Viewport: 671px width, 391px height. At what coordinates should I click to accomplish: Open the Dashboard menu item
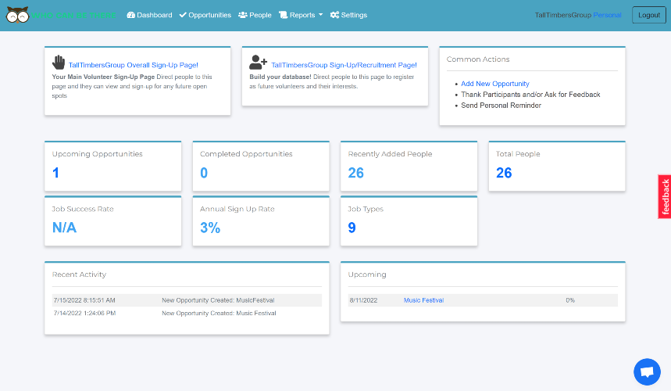click(149, 15)
